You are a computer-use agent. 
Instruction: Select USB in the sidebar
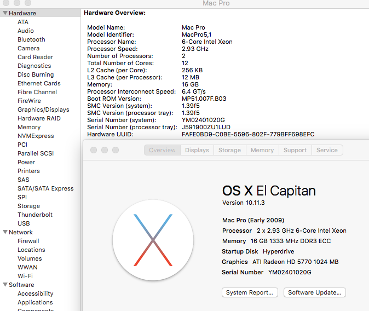coord(24,223)
